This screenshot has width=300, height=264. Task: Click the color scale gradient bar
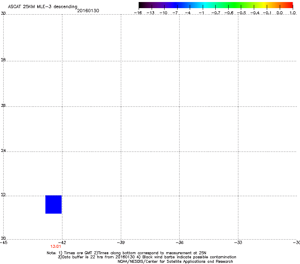[x=216, y=5]
